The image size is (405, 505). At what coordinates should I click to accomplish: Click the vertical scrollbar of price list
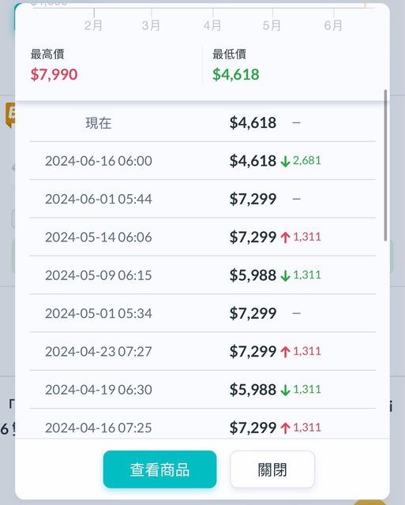[385, 165]
